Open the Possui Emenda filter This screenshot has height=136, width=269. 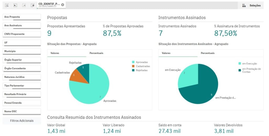pos(22,103)
